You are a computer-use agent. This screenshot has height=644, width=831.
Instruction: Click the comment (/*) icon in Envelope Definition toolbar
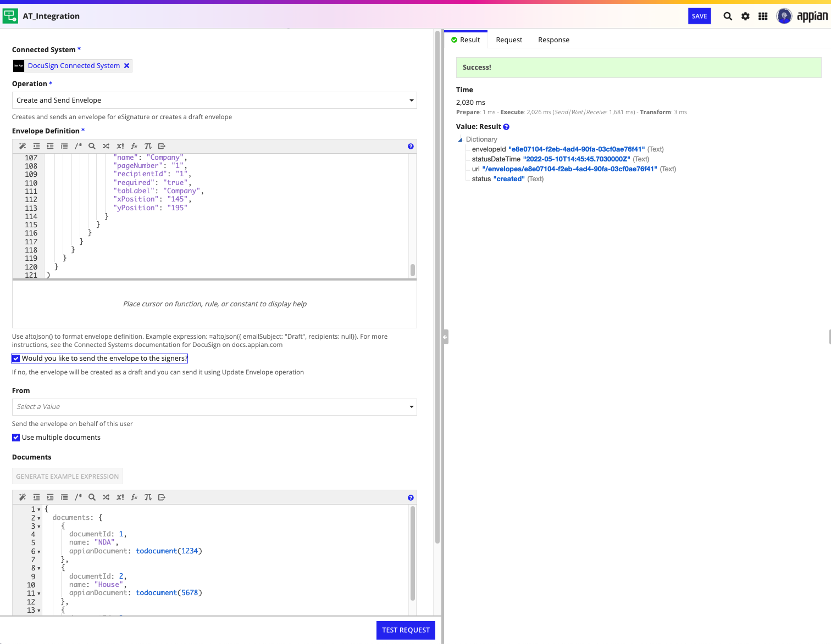(78, 146)
